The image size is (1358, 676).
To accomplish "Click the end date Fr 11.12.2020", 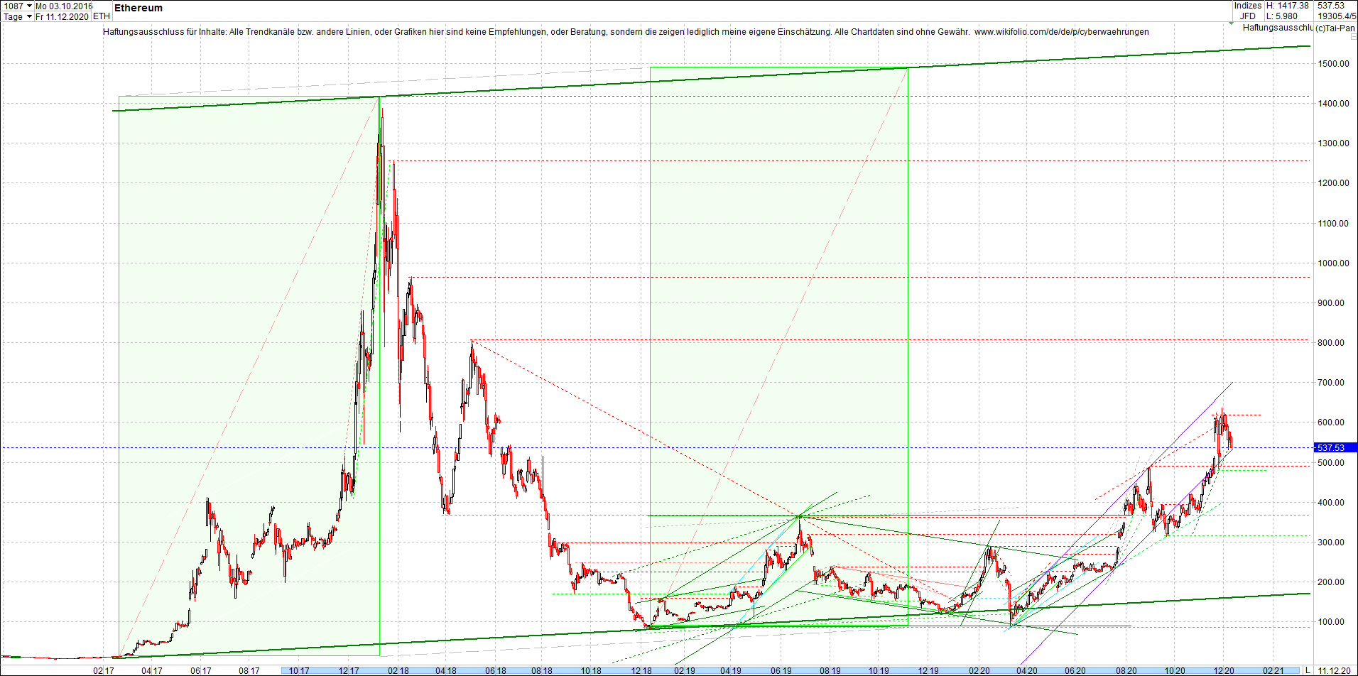I will [62, 16].
